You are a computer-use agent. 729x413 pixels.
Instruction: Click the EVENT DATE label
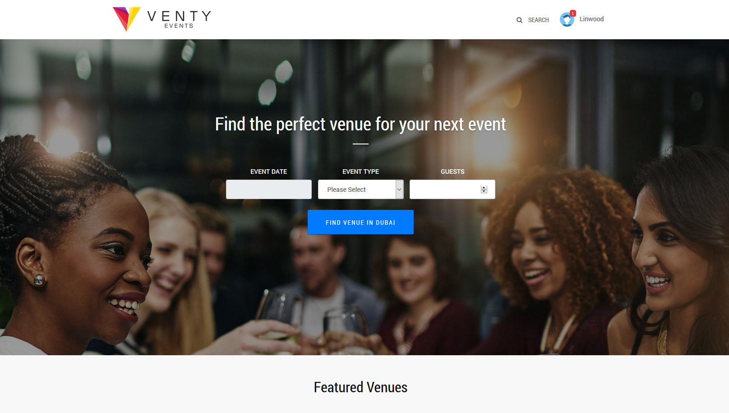tap(268, 172)
